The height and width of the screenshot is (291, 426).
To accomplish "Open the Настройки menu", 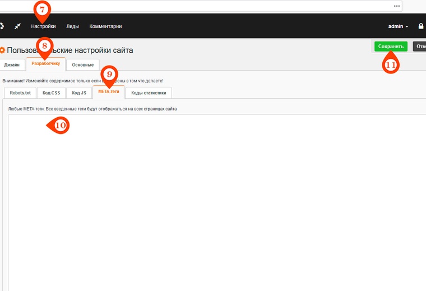I will point(43,26).
